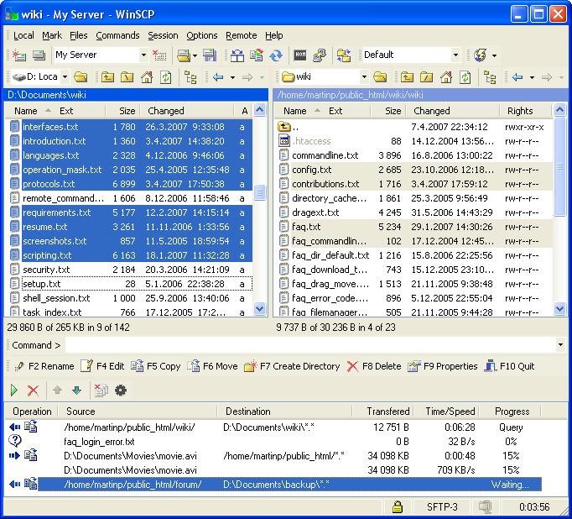This screenshot has width=572, height=519.
Task: Move the selected queue item down
Action: (x=76, y=390)
